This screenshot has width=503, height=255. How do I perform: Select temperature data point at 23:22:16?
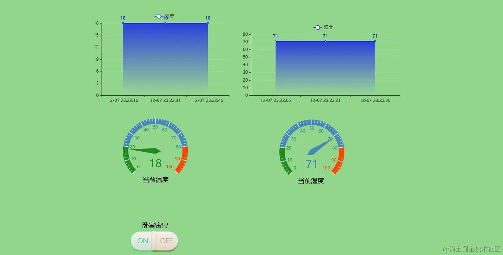[x=123, y=23]
